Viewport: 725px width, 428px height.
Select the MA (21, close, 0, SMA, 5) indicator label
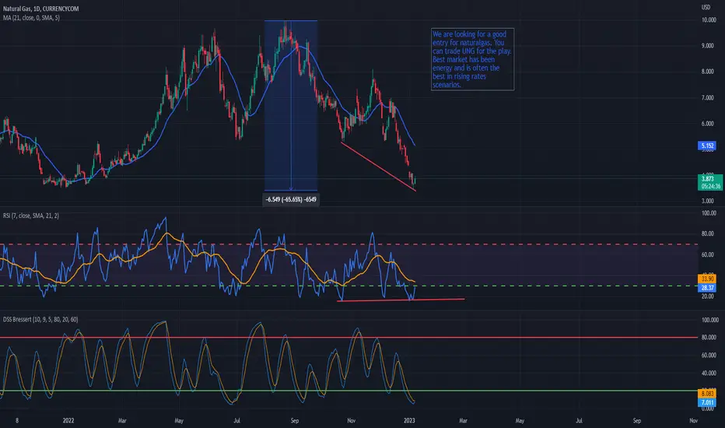31,18
